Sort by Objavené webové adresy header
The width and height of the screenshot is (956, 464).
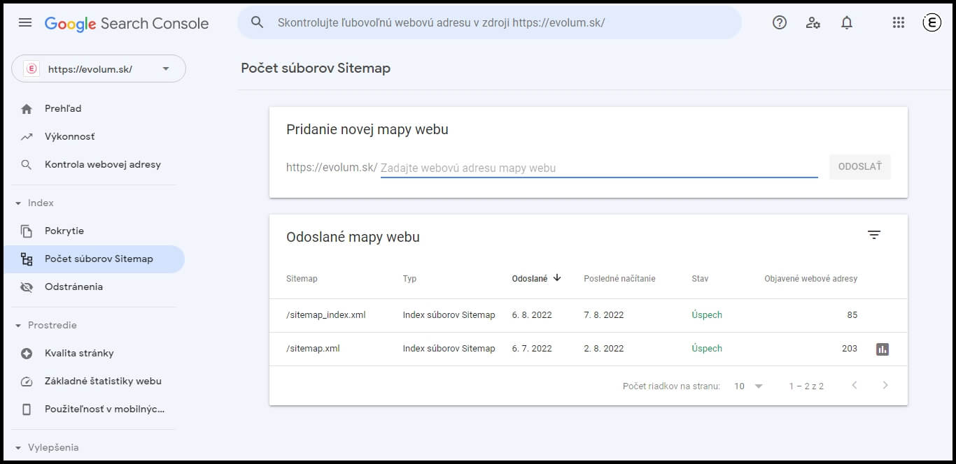click(810, 279)
